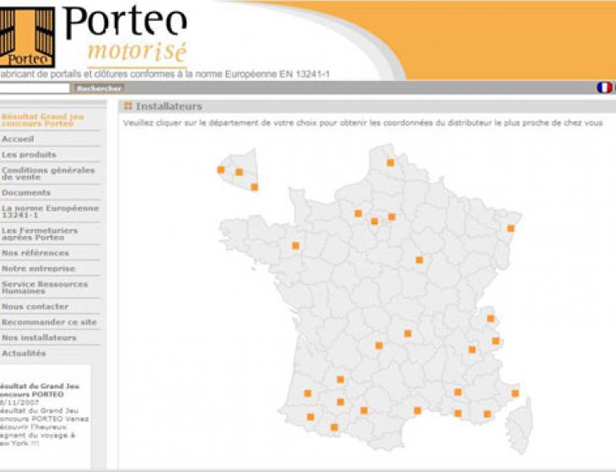This screenshot has width=616, height=472.
Task: Click the leftmost marker in the Paris inset map
Action: tap(221, 170)
